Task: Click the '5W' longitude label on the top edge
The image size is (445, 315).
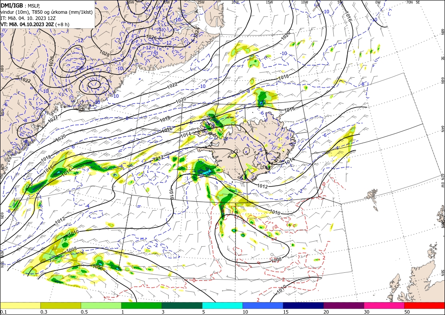Action: point(340,2)
